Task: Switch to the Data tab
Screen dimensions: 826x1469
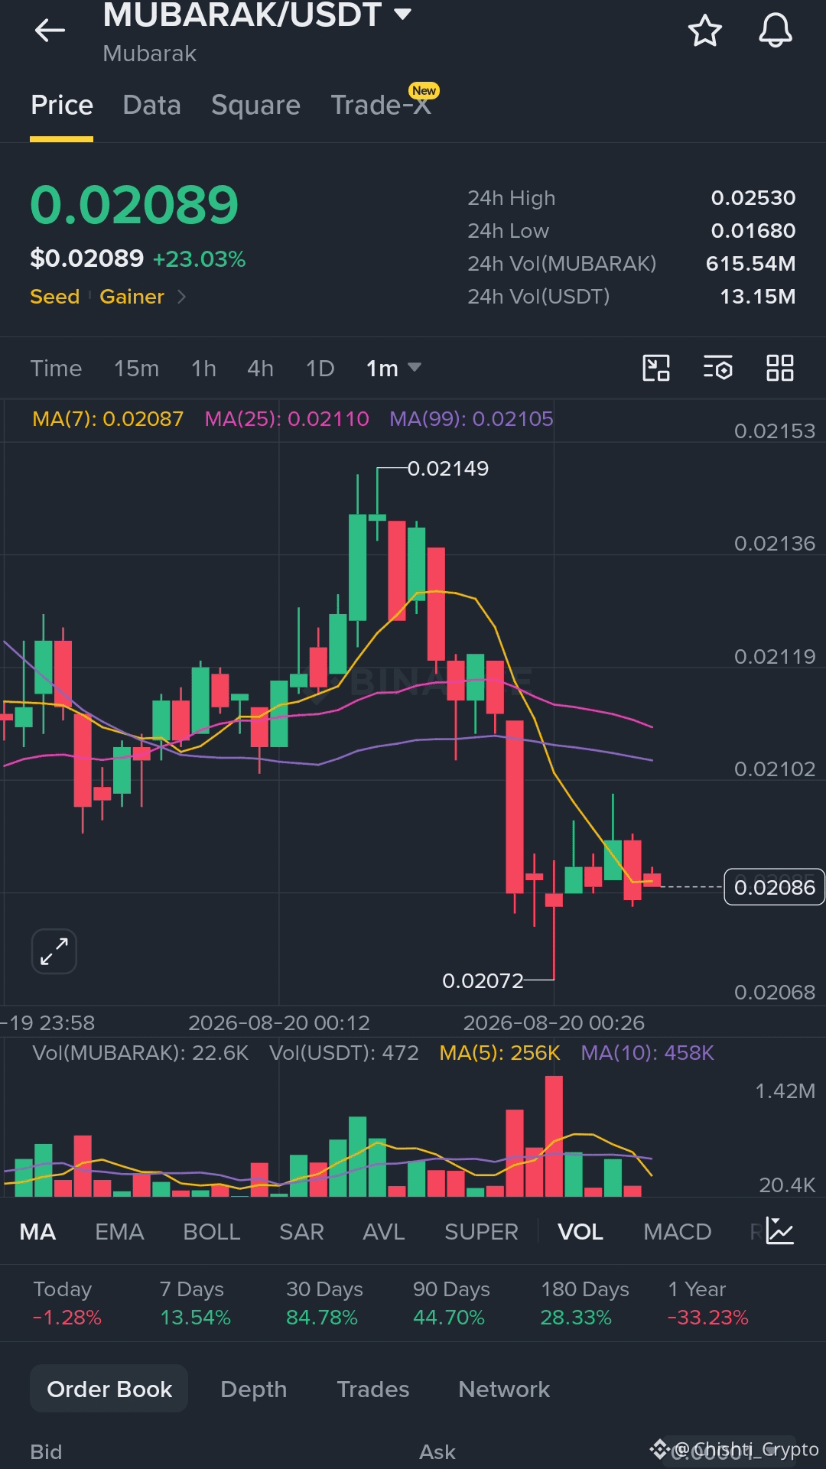Action: (x=151, y=105)
